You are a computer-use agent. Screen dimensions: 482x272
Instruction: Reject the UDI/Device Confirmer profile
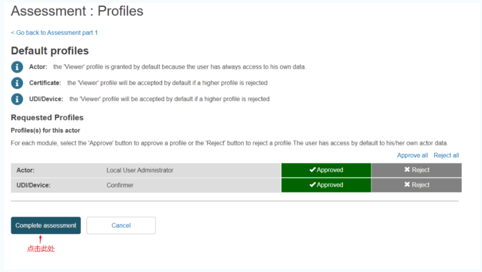pyautogui.click(x=416, y=185)
